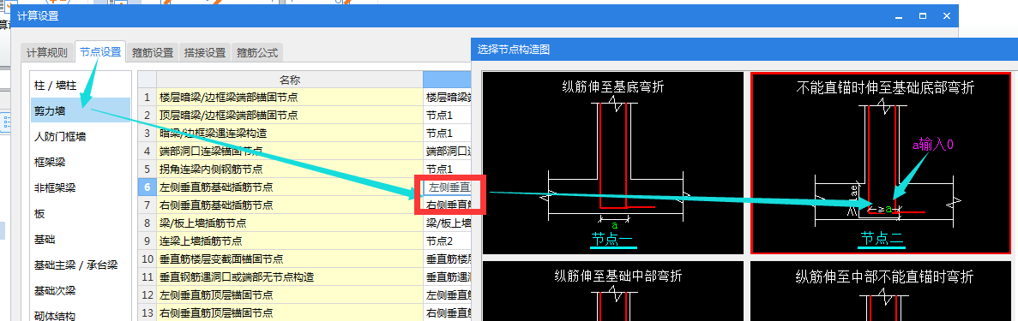Edit green parameter a in 节点一 diagram

pyautogui.click(x=614, y=226)
